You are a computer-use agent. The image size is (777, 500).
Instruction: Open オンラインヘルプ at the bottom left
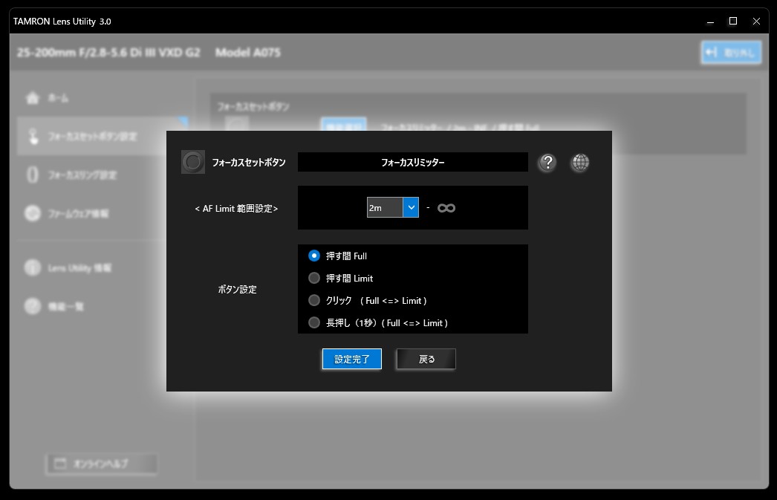(x=101, y=464)
